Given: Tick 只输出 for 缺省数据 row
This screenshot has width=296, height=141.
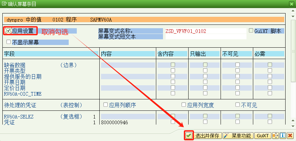Looking at the screenshot, I should pos(205,65).
